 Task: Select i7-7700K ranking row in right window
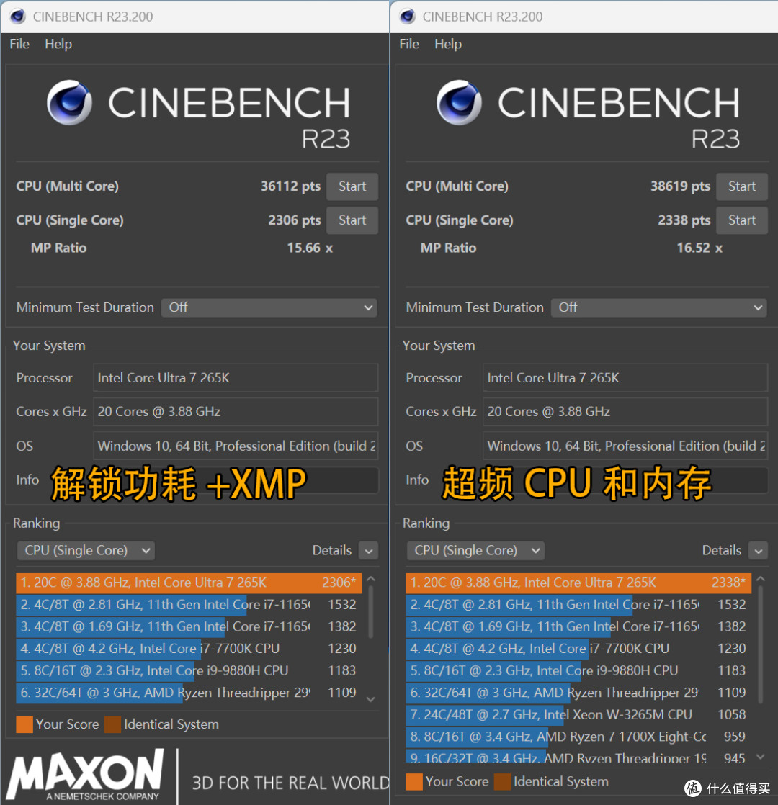tap(578, 649)
